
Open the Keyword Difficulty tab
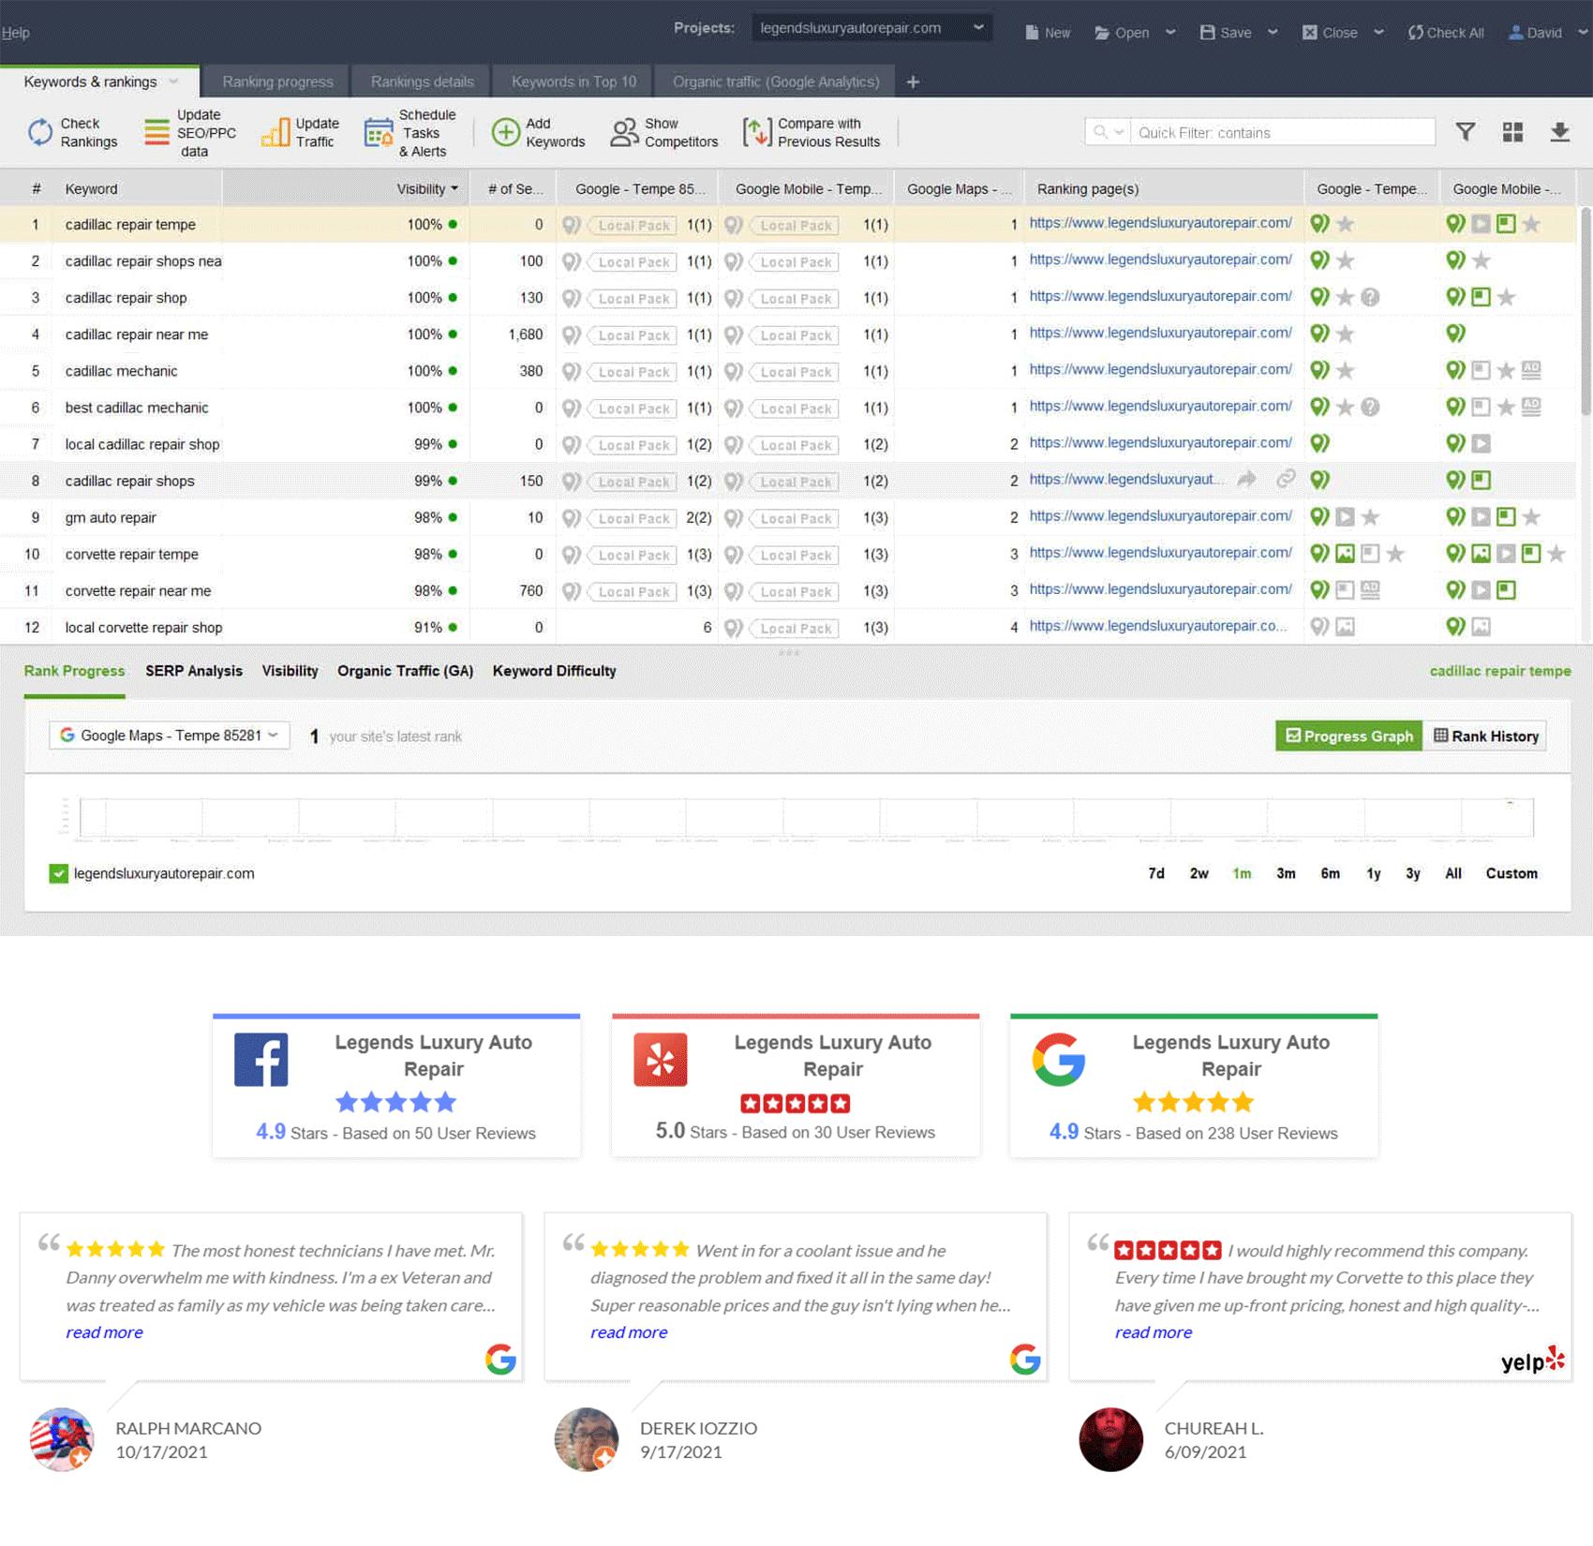point(555,671)
